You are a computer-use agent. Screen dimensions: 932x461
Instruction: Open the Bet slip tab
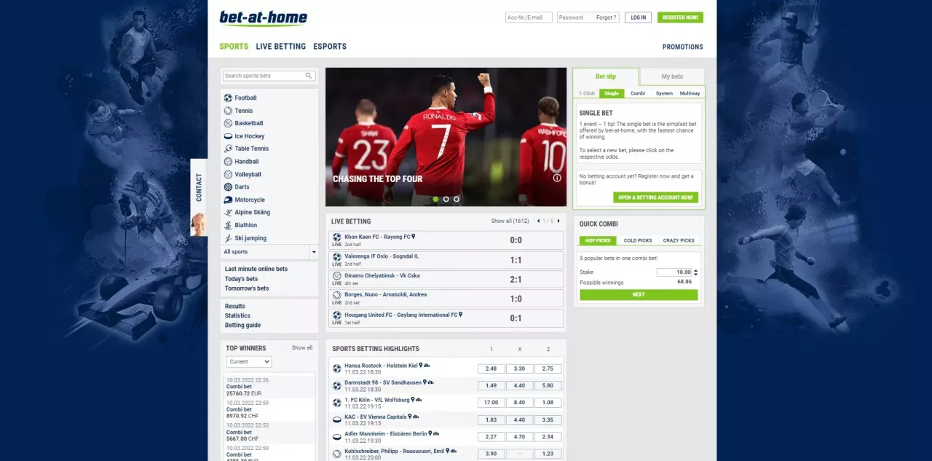(x=606, y=76)
